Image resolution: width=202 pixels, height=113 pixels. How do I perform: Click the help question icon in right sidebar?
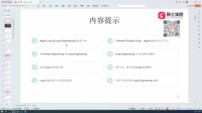[199, 43]
